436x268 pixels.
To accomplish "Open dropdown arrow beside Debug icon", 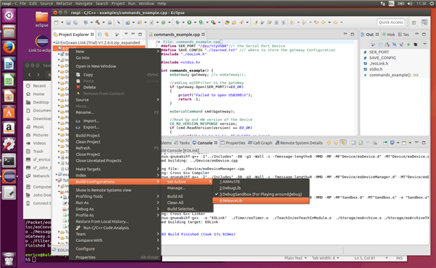I will 183,23.
